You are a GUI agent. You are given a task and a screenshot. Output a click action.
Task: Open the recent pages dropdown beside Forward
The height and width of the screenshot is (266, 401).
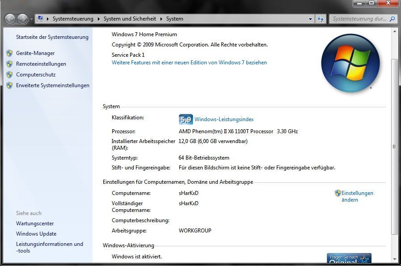31,19
